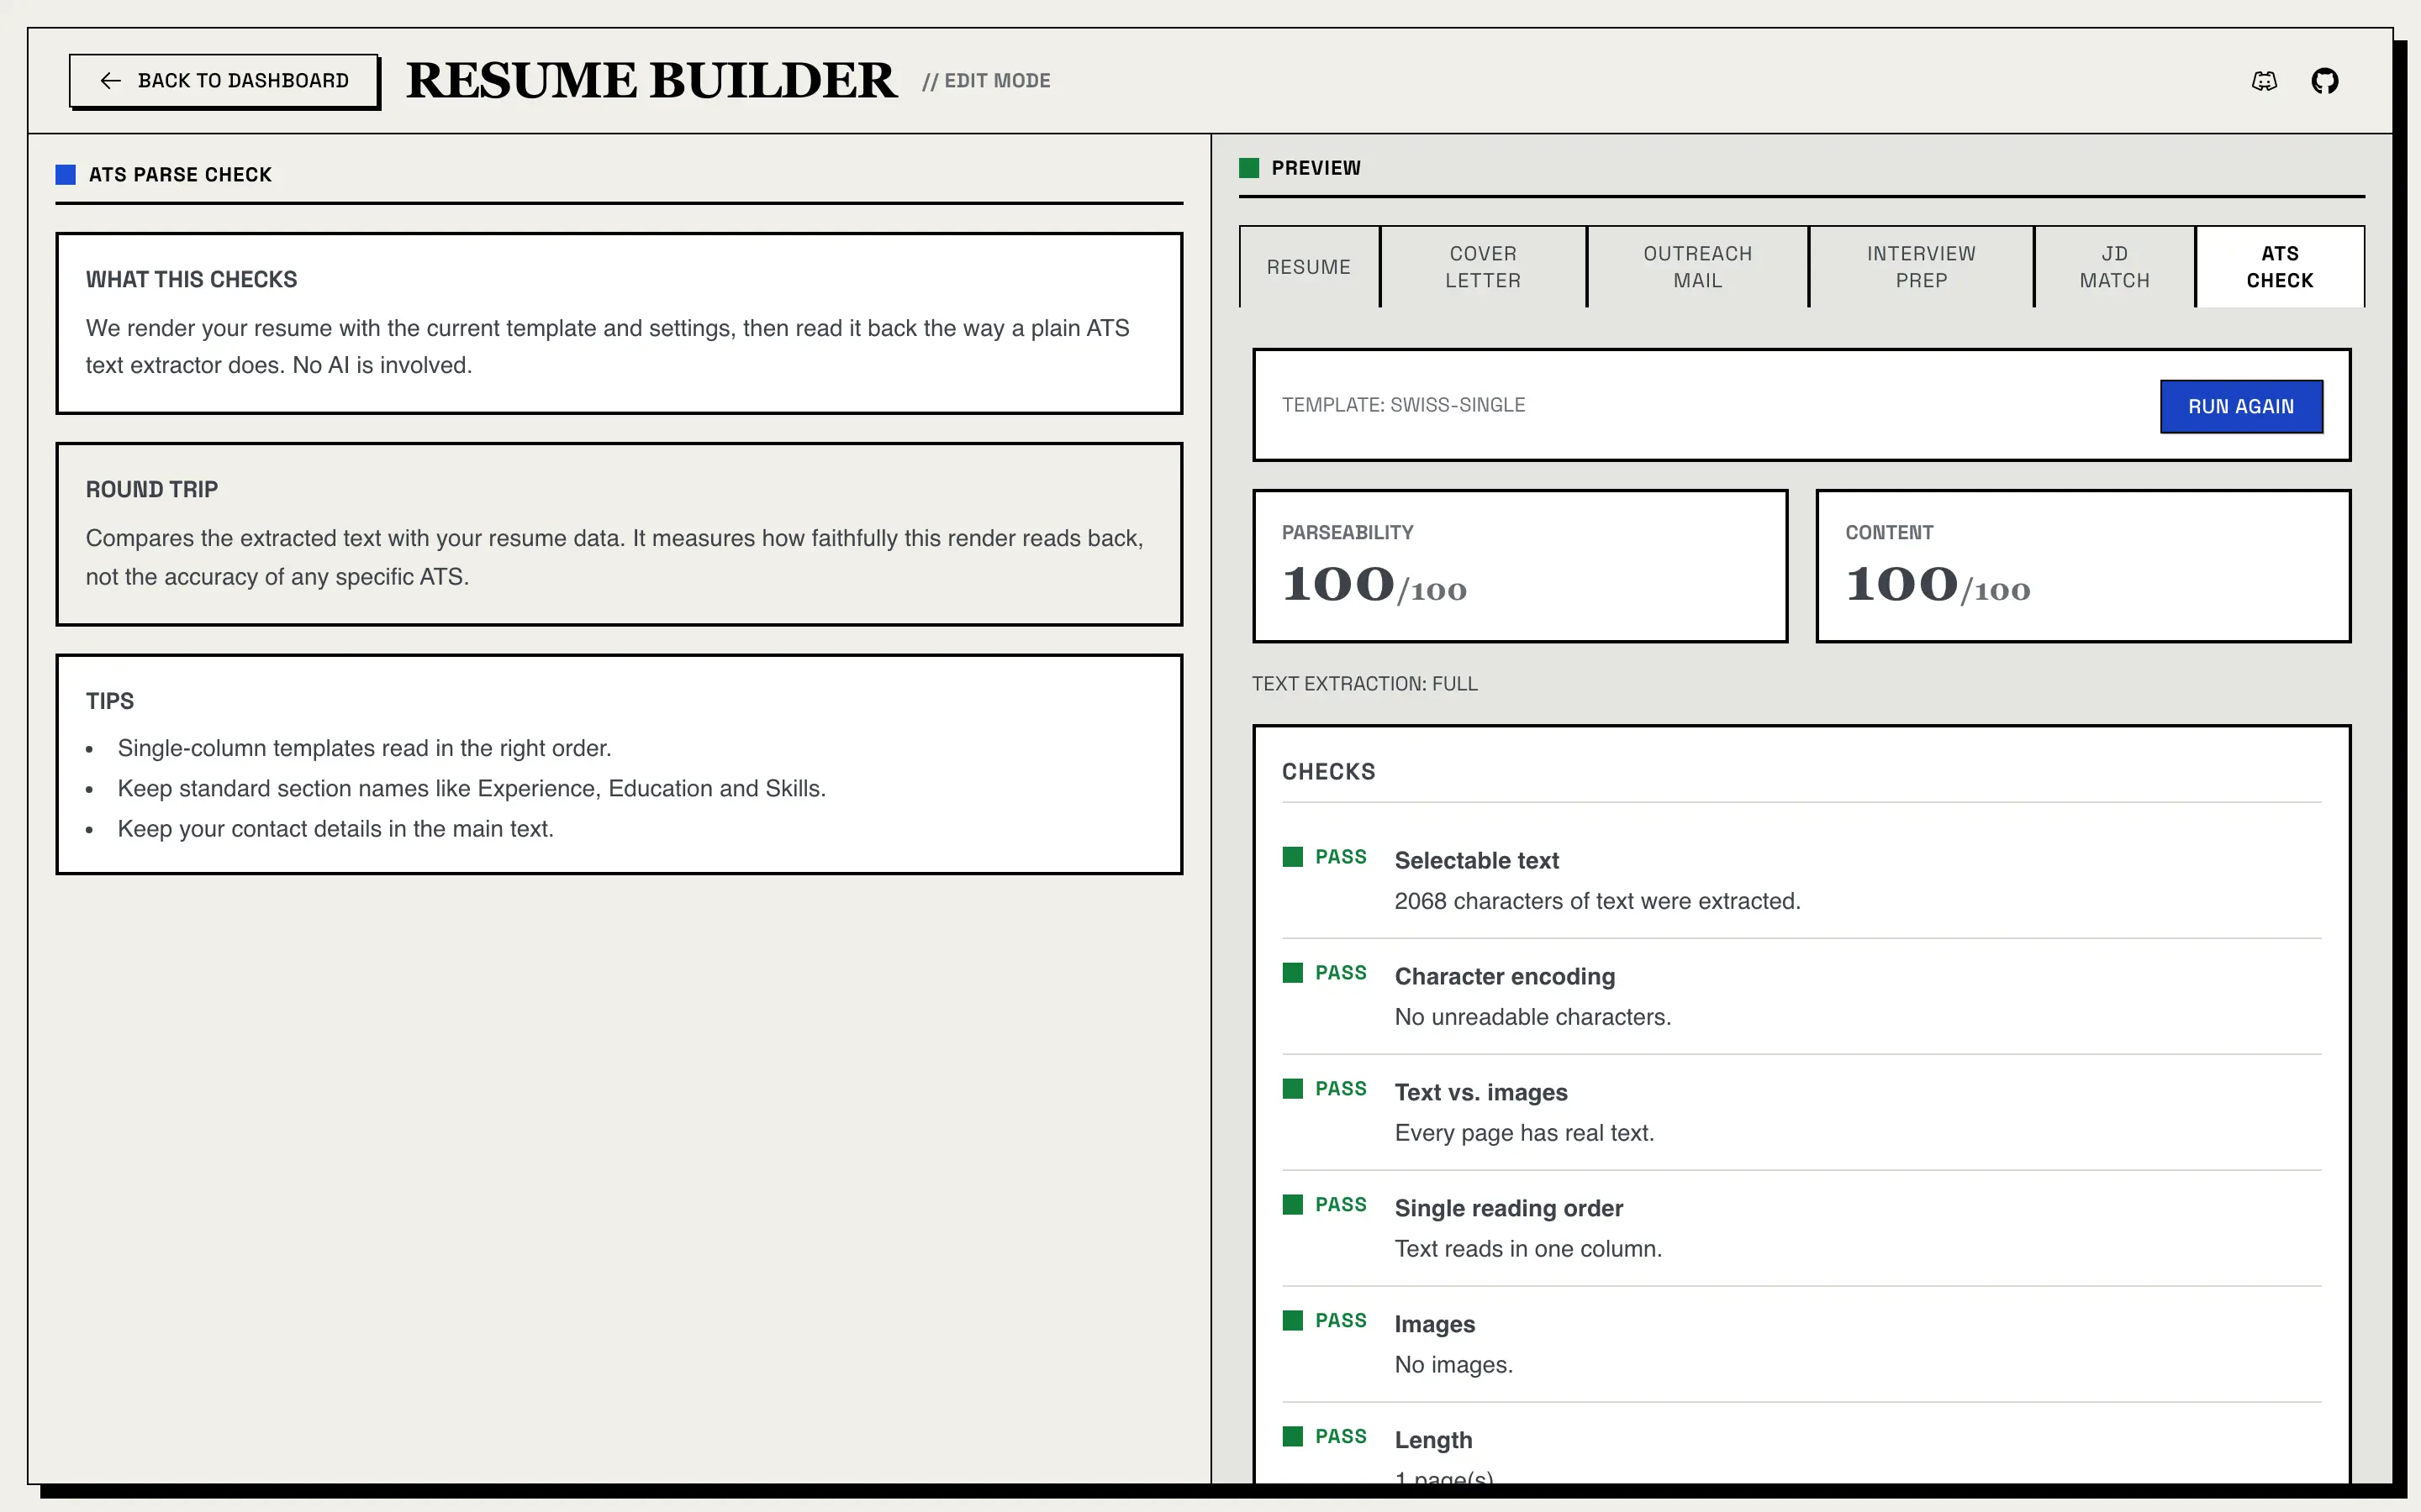Open the Discord icon link

[2264, 81]
